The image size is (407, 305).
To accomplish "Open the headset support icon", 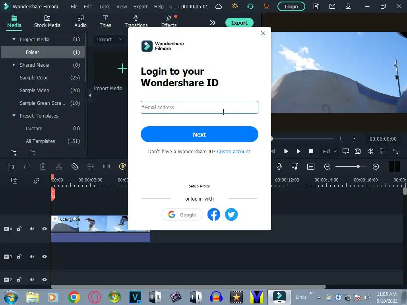I will pyautogui.click(x=250, y=6).
